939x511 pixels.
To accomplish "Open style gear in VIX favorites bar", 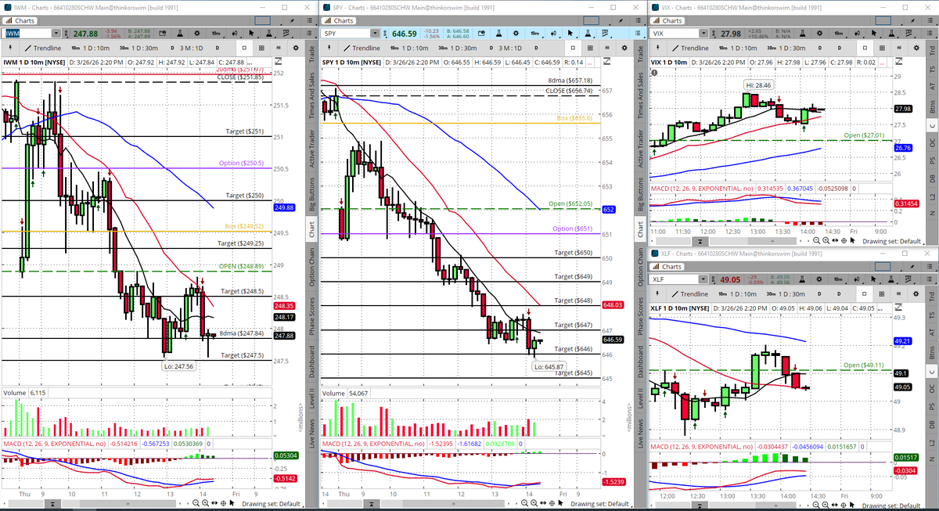I will [916, 48].
